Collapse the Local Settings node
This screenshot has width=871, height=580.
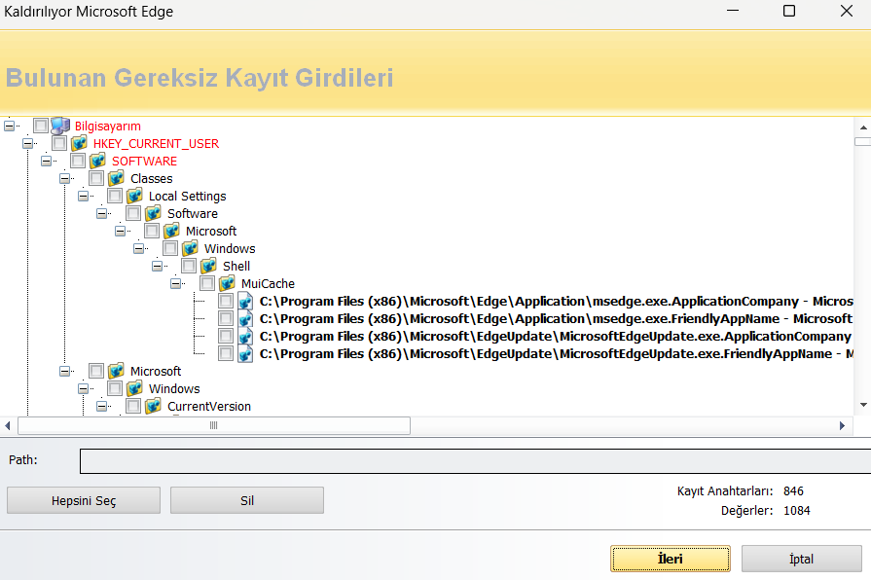point(84,196)
